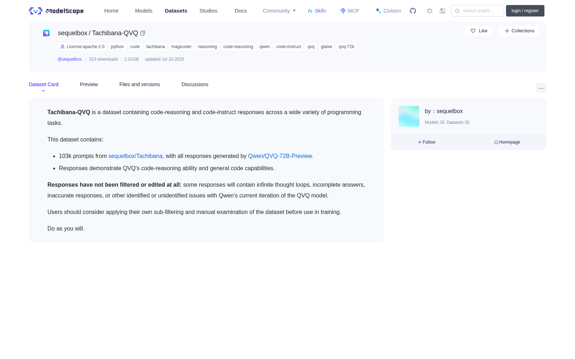
Task: Open the Docs menu item
Action: pyautogui.click(x=241, y=11)
